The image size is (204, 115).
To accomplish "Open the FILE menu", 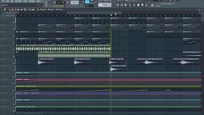I will tap(3, 1).
